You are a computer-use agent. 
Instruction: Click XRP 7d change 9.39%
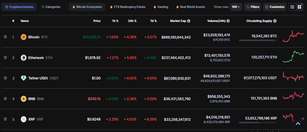[150, 119]
